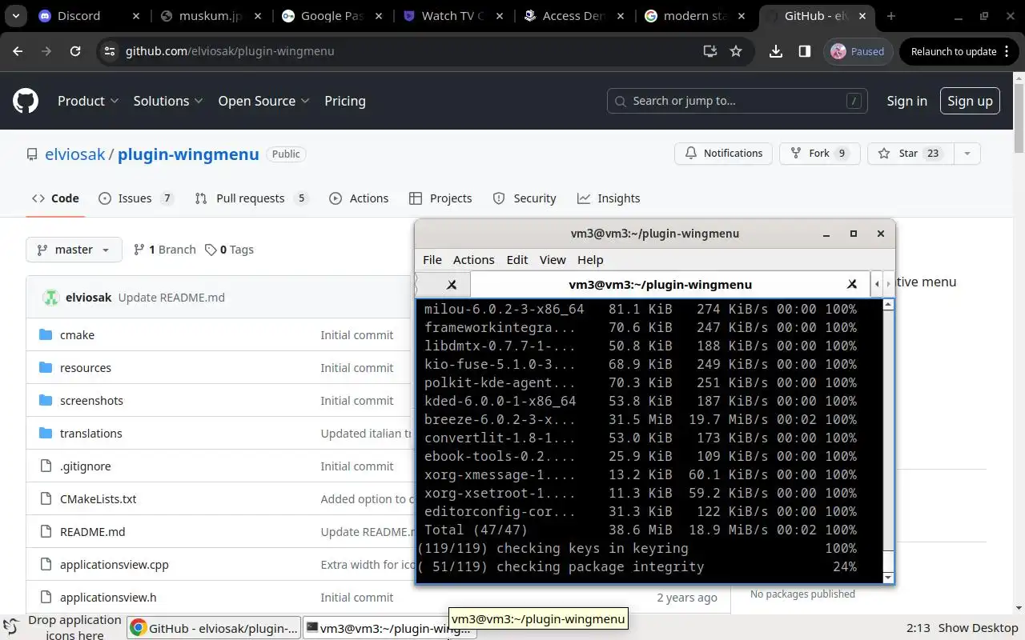Open the .gitignore file
Screen dimensions: 1025x640
click(x=85, y=466)
